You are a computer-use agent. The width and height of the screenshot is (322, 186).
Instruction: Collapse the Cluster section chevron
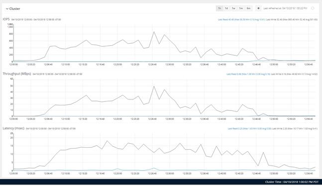click(7, 9)
